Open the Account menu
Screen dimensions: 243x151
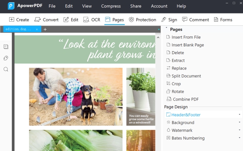click(x=159, y=6)
